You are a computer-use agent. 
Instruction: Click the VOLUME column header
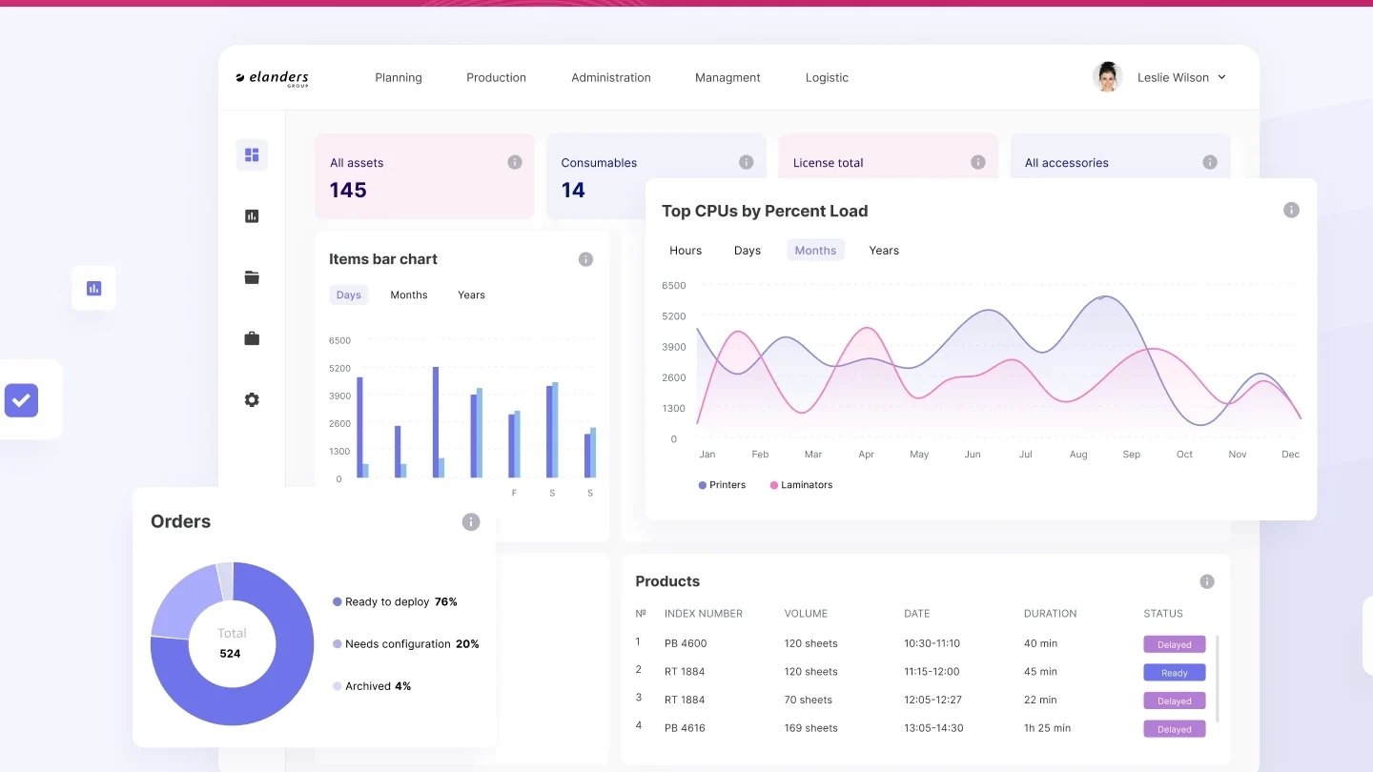tap(806, 614)
